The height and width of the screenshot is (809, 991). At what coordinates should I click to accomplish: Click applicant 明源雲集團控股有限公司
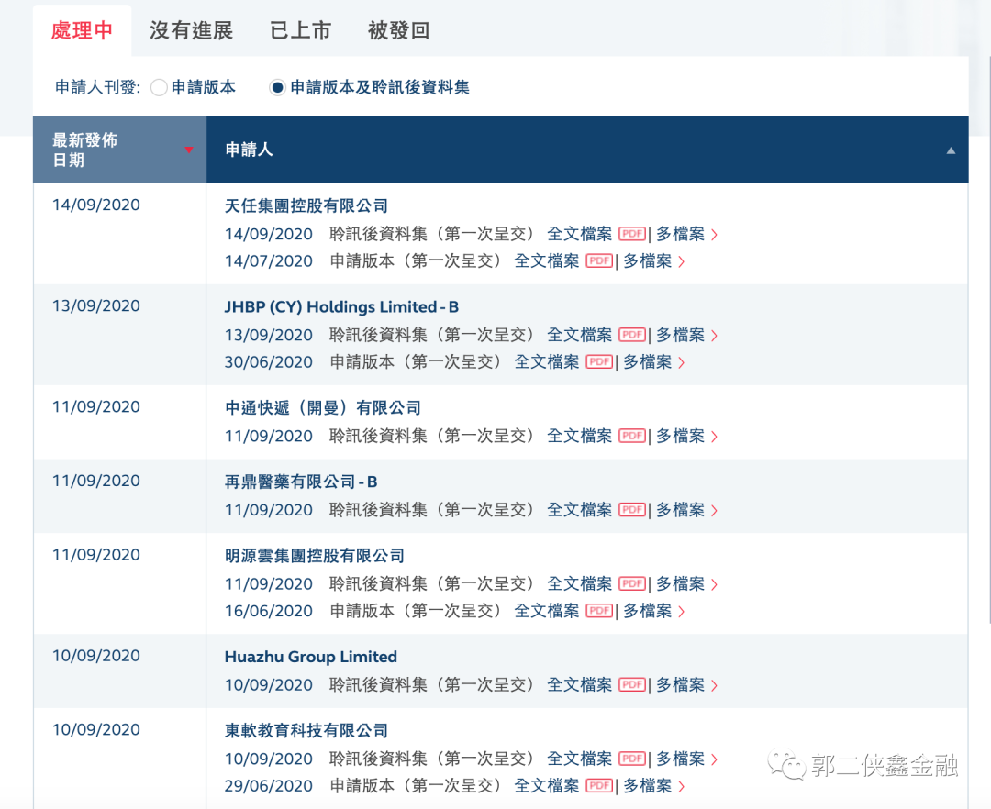[315, 556]
